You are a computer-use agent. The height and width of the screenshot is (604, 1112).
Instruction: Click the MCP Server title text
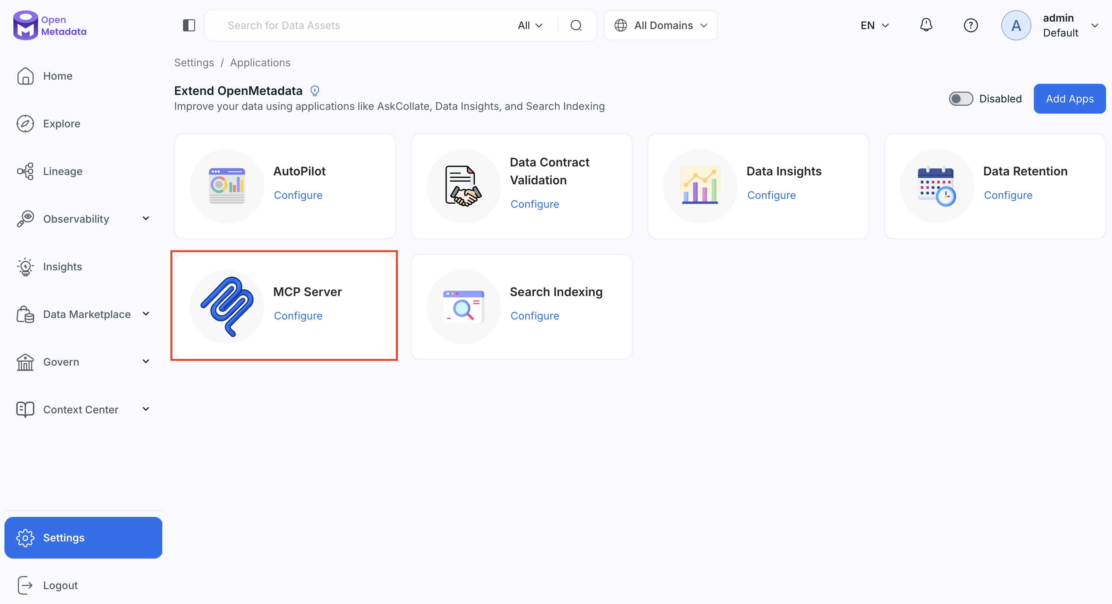pyautogui.click(x=307, y=292)
